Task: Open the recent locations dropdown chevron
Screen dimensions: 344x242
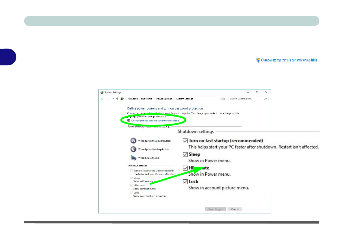Action: pos(113,99)
